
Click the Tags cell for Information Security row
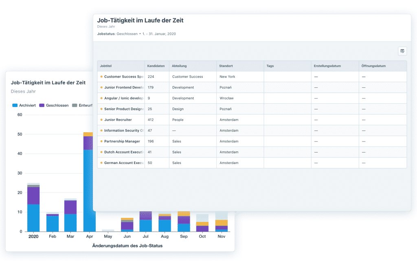click(287, 131)
